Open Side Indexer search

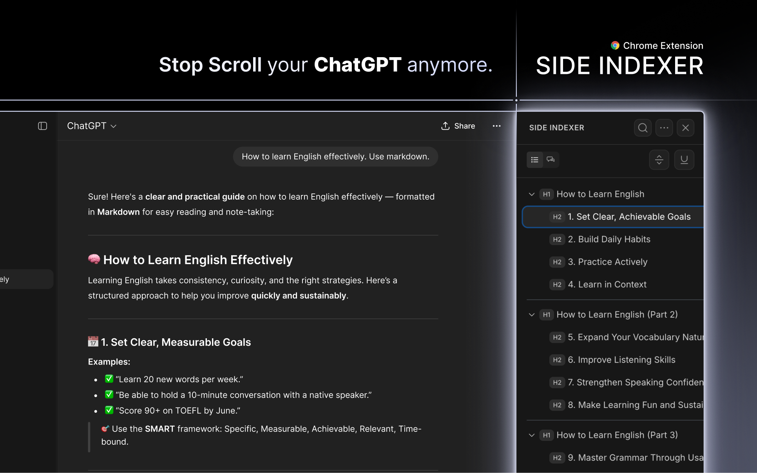click(x=643, y=128)
